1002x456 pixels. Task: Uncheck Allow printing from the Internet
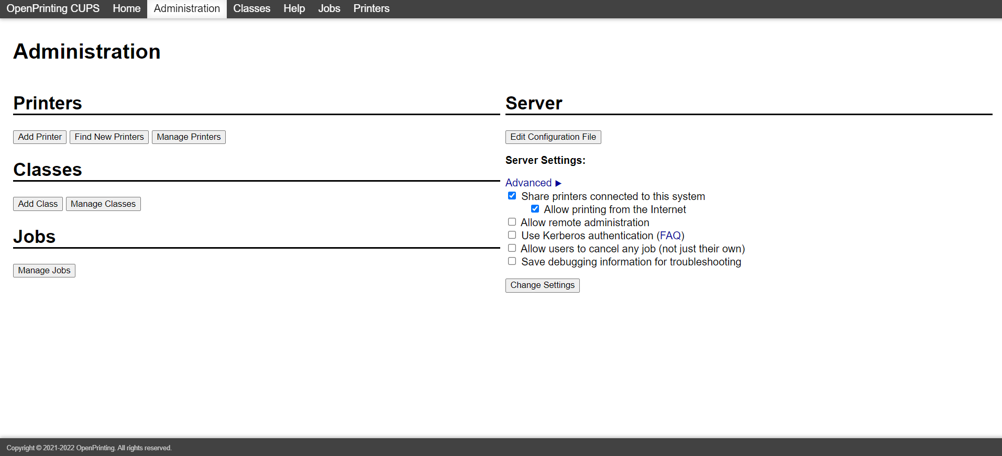[535, 209]
